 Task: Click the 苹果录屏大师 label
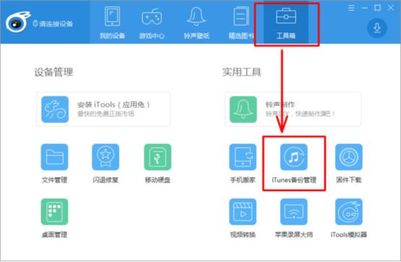294,234
